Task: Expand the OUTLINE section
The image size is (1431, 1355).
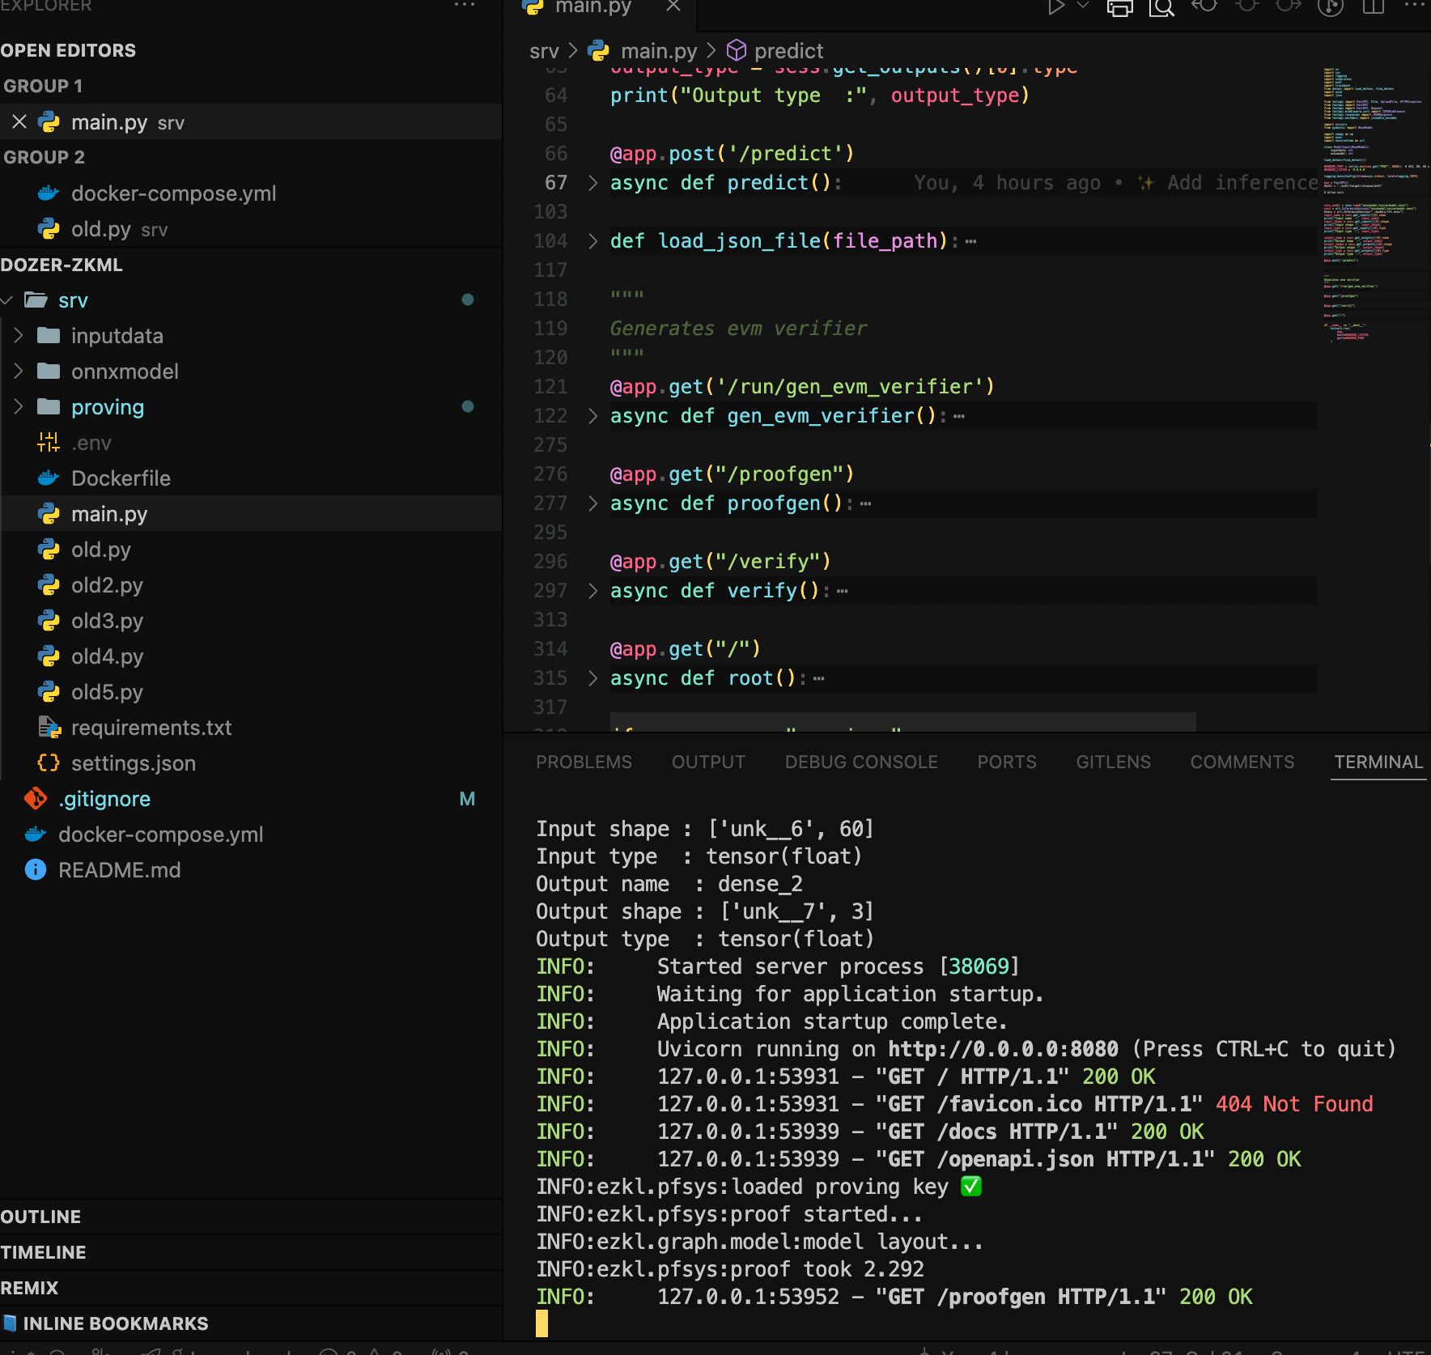Action: (x=40, y=1217)
